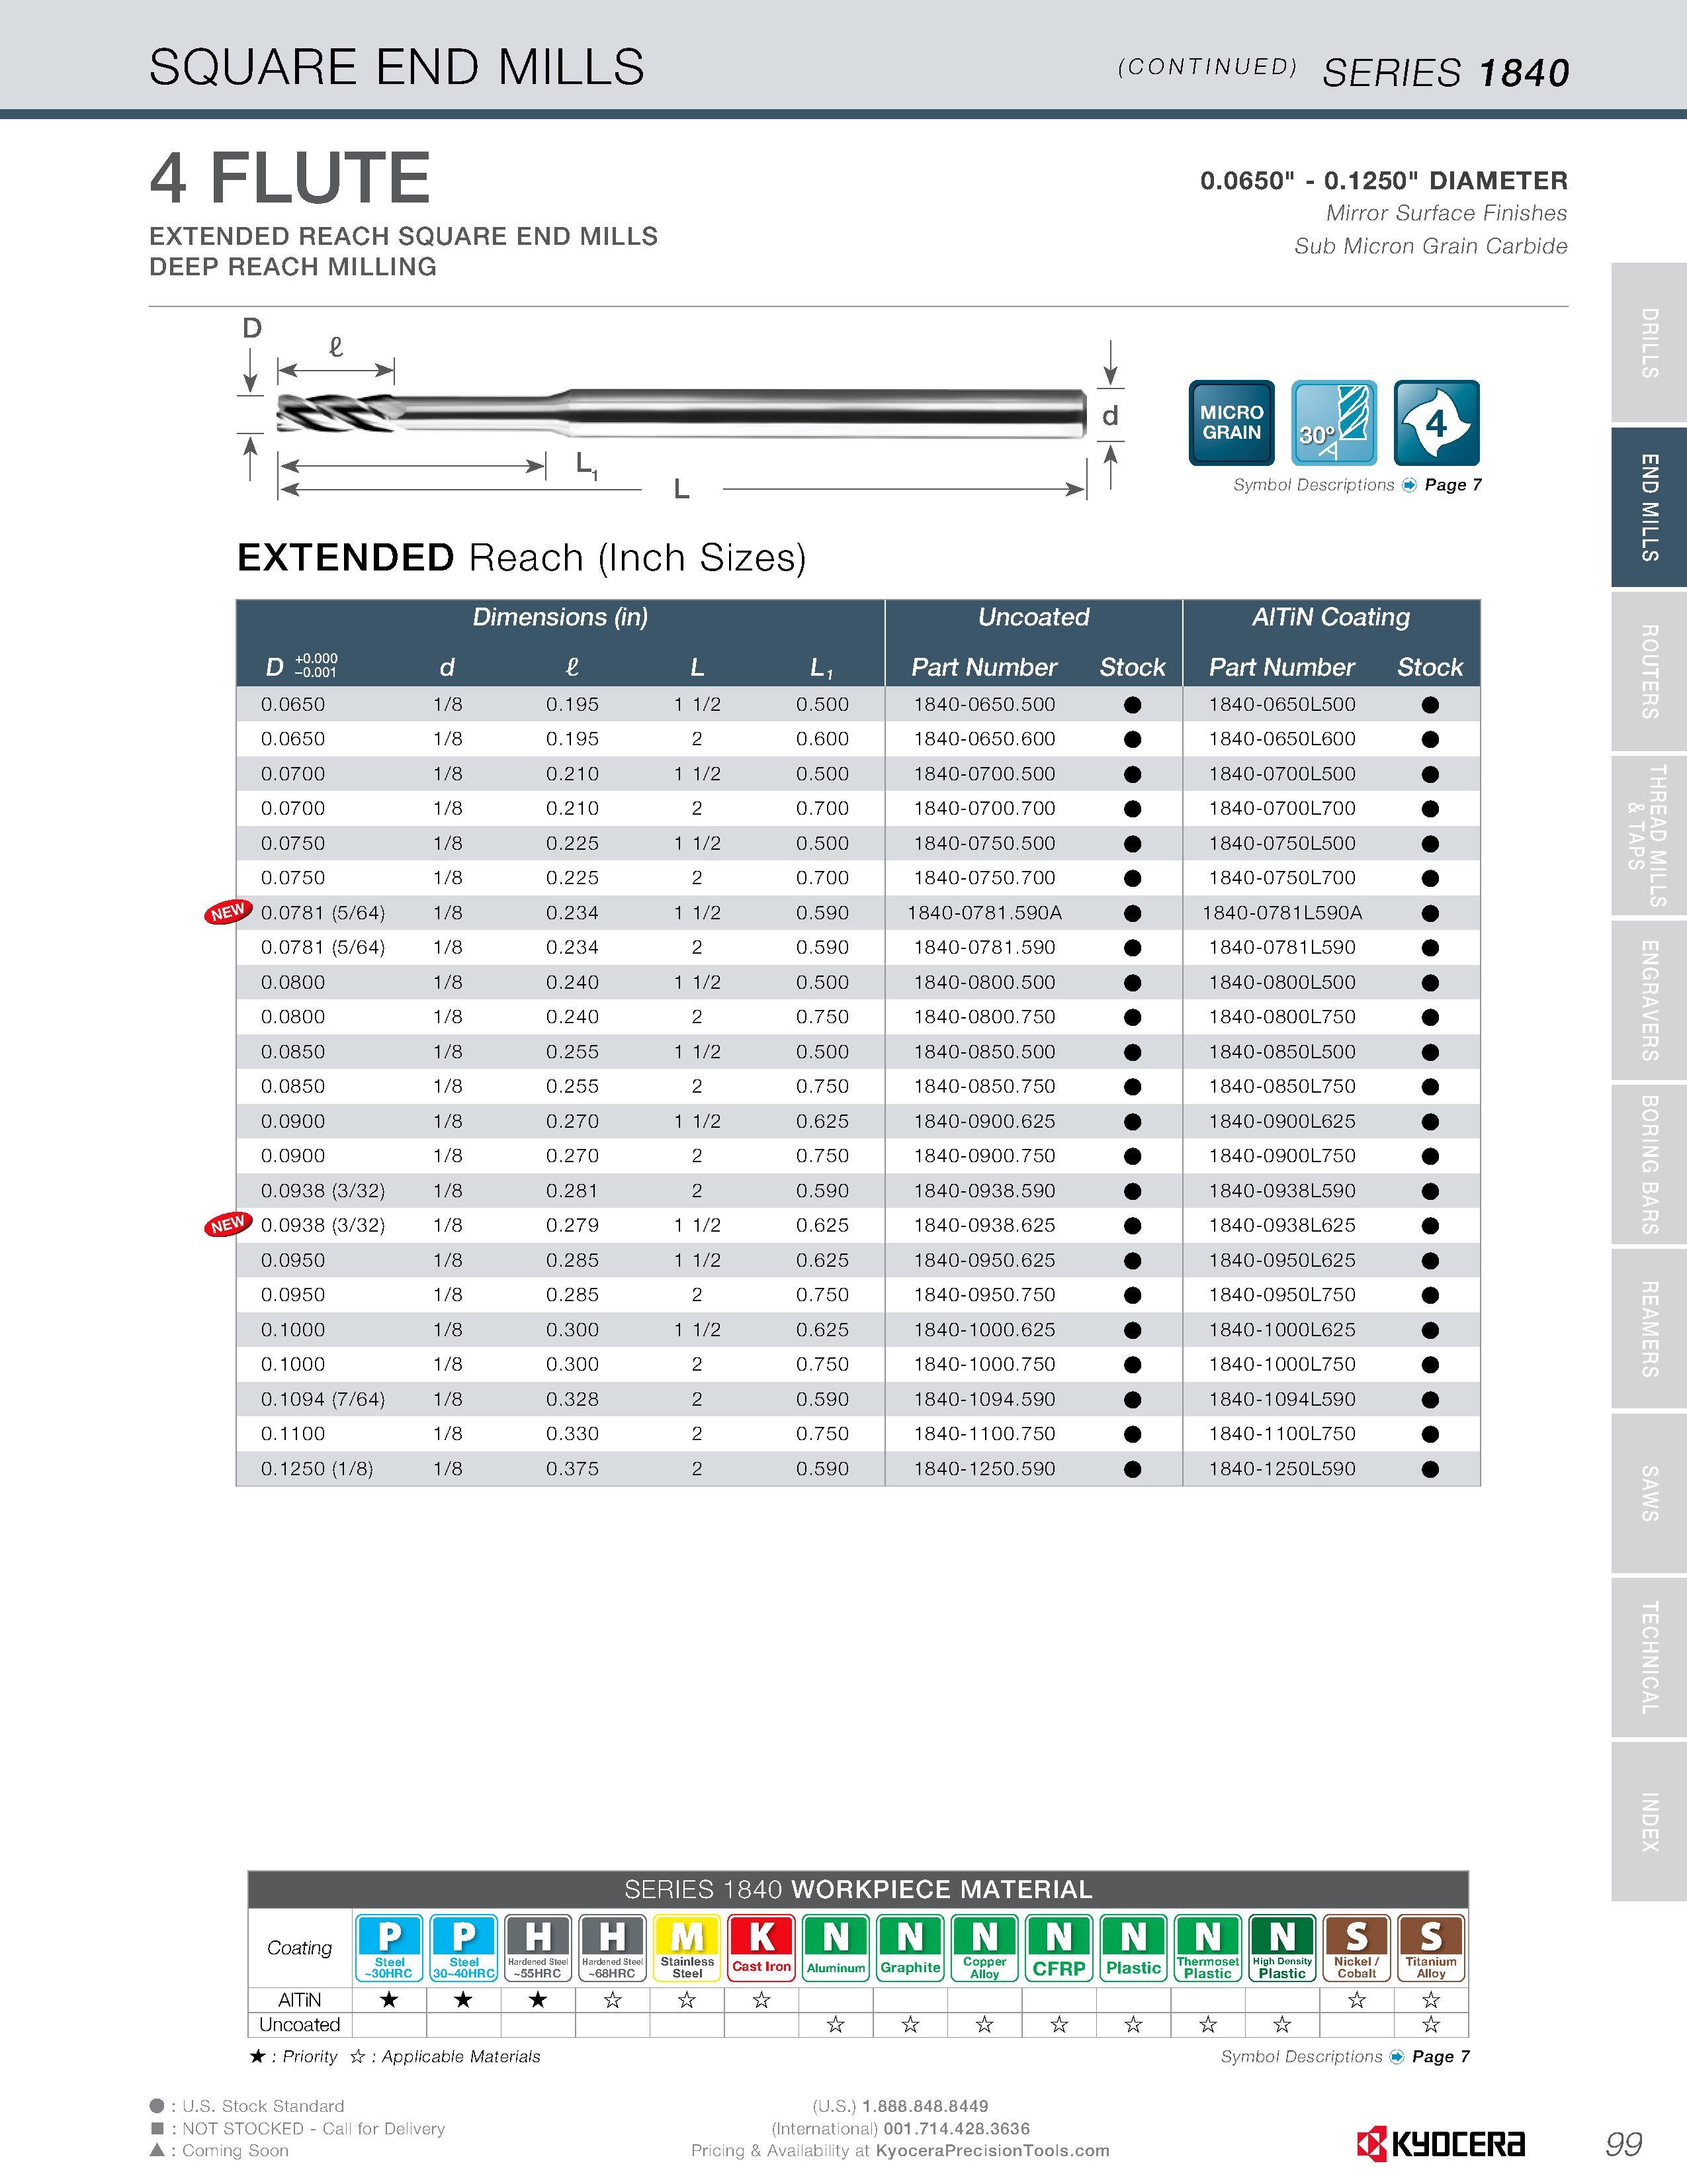The width and height of the screenshot is (1687, 2184).
Task: Click part number 1840-1100L750
Action: pyautogui.click(x=1282, y=1434)
